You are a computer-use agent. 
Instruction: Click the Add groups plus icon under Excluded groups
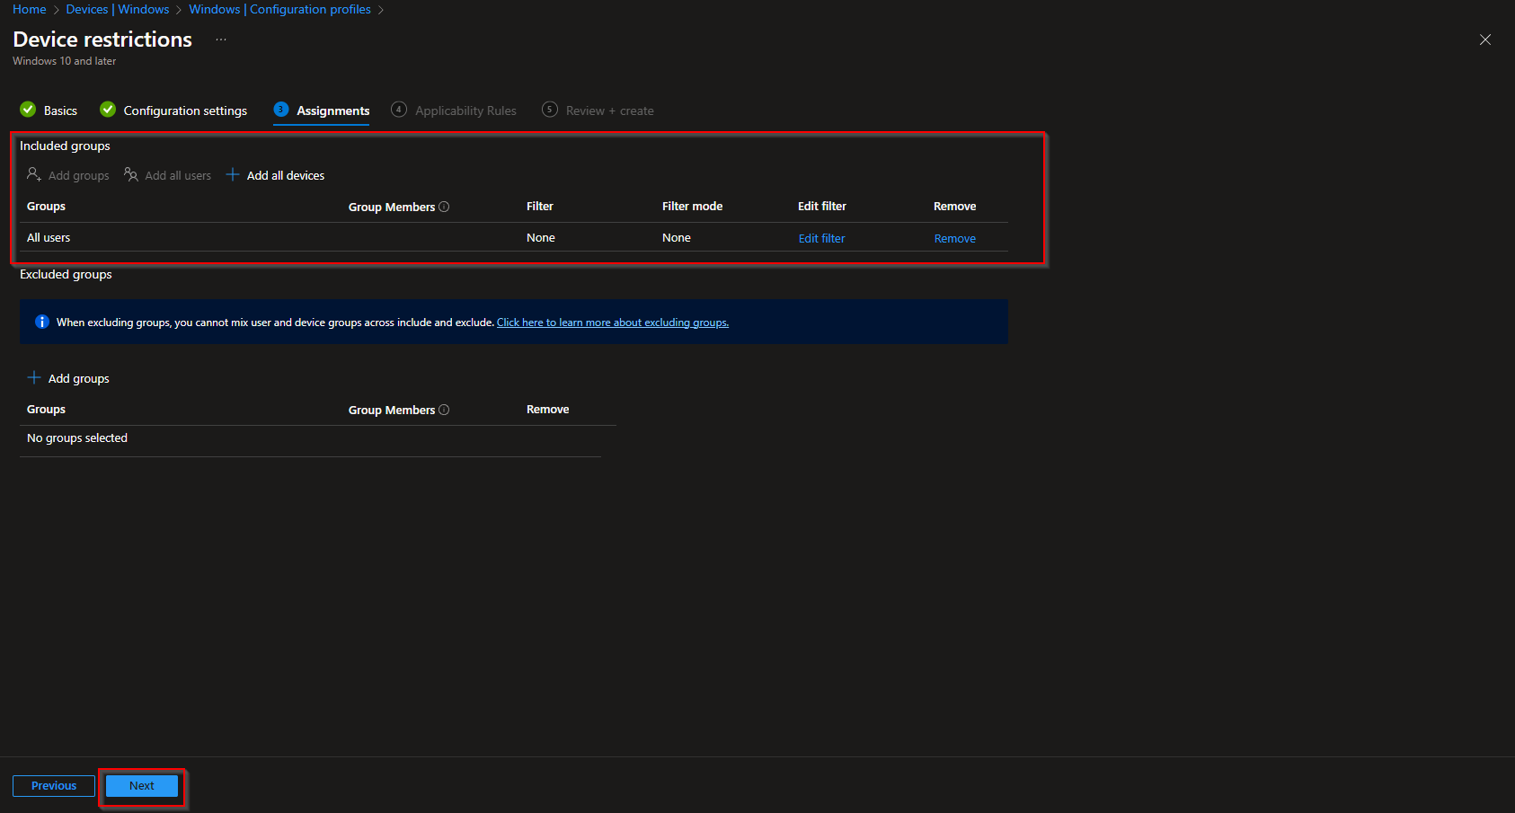pos(34,377)
